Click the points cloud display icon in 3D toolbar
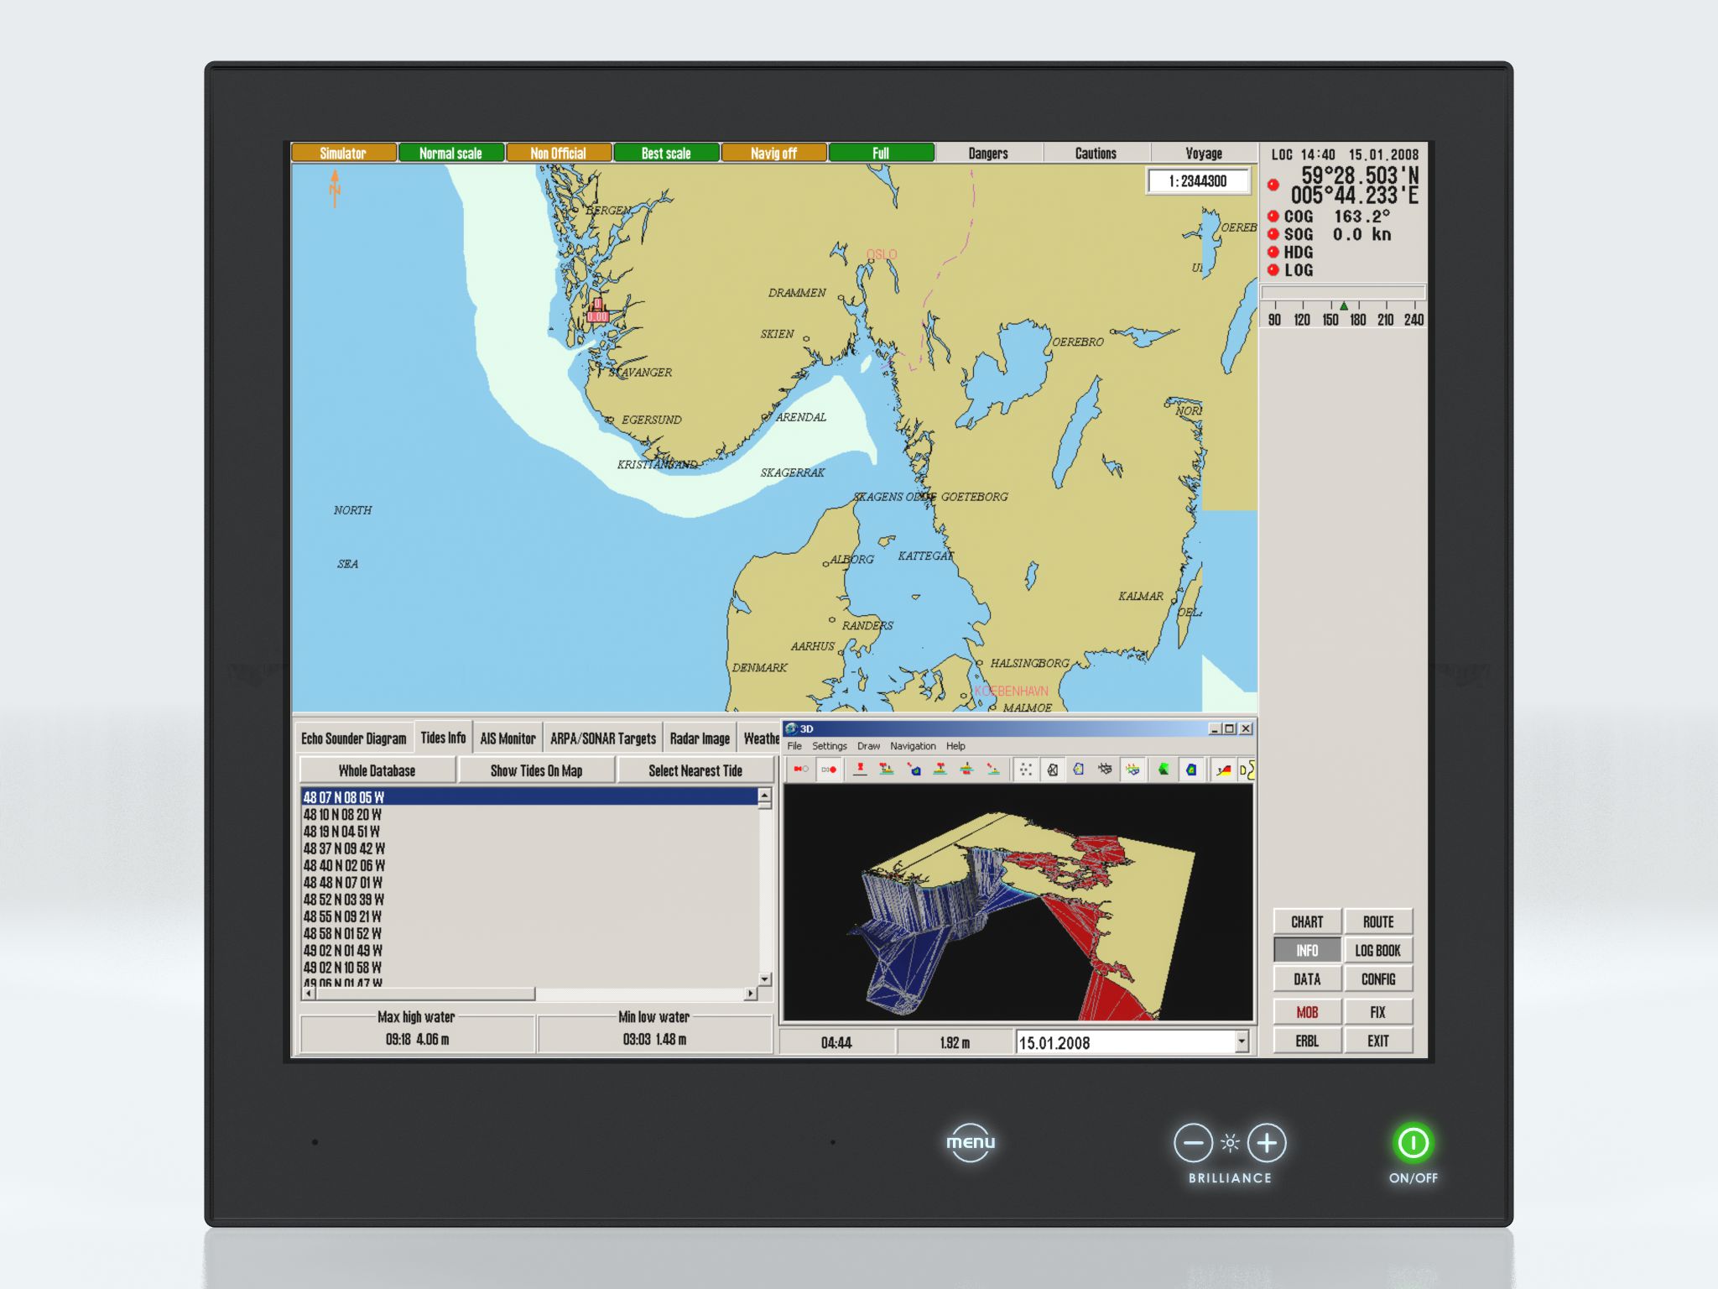 pos(1025,770)
